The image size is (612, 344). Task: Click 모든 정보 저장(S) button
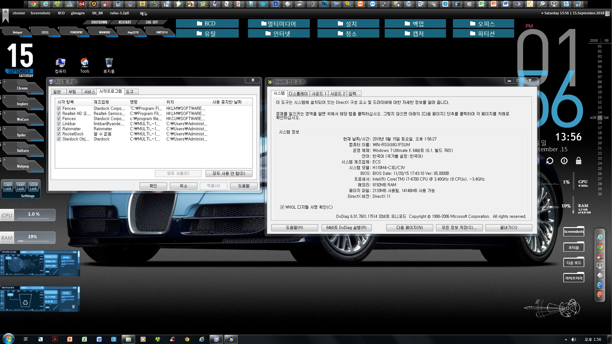pyautogui.click(x=459, y=228)
